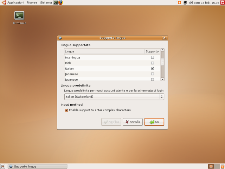
Task: Click the Annulla button
Action: (x=133, y=122)
